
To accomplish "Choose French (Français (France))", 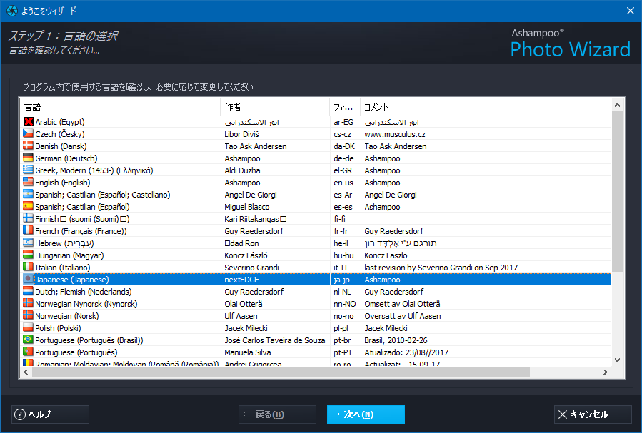I will click(316, 231).
